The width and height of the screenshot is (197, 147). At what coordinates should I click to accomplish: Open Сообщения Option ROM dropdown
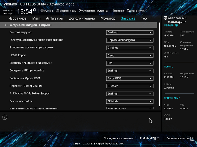tap(129, 78)
